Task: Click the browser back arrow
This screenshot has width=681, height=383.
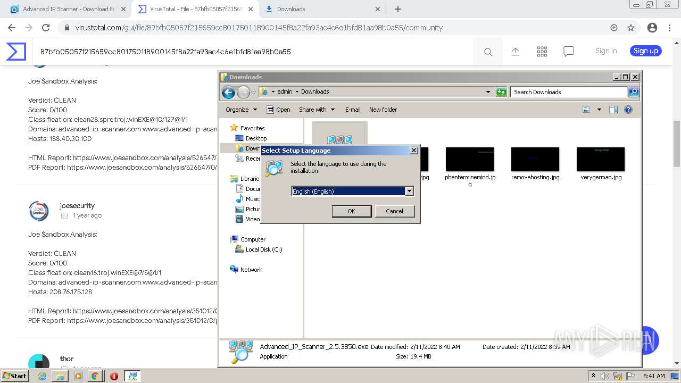Action: [12, 28]
